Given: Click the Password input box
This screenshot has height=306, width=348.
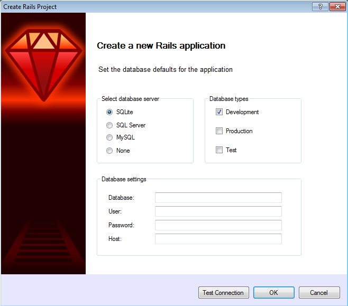Looking at the screenshot, I should [x=218, y=225].
